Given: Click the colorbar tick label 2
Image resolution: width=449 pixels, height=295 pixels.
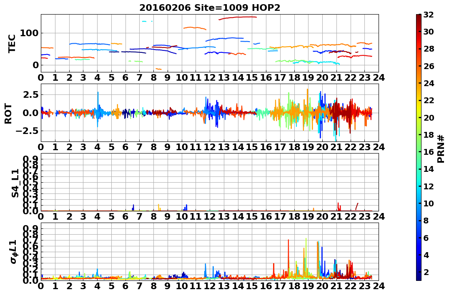Looking at the screenshot, I should tap(426, 272).
